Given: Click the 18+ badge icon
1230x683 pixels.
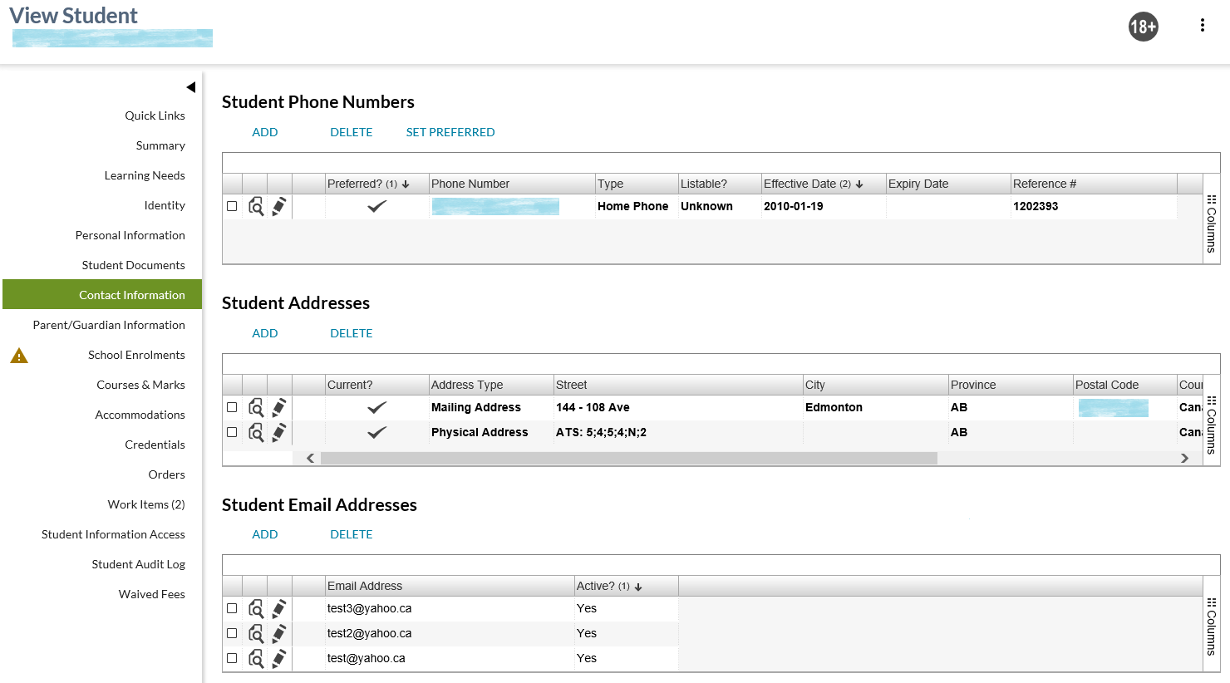Looking at the screenshot, I should [x=1143, y=27].
